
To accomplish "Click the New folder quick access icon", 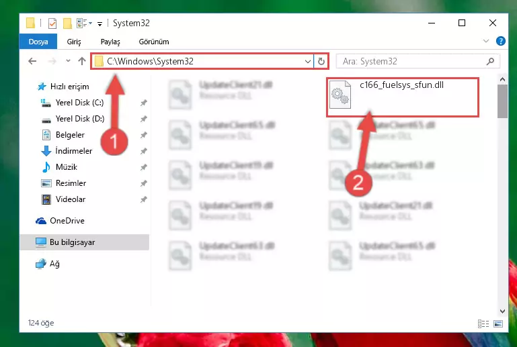I will [x=67, y=23].
